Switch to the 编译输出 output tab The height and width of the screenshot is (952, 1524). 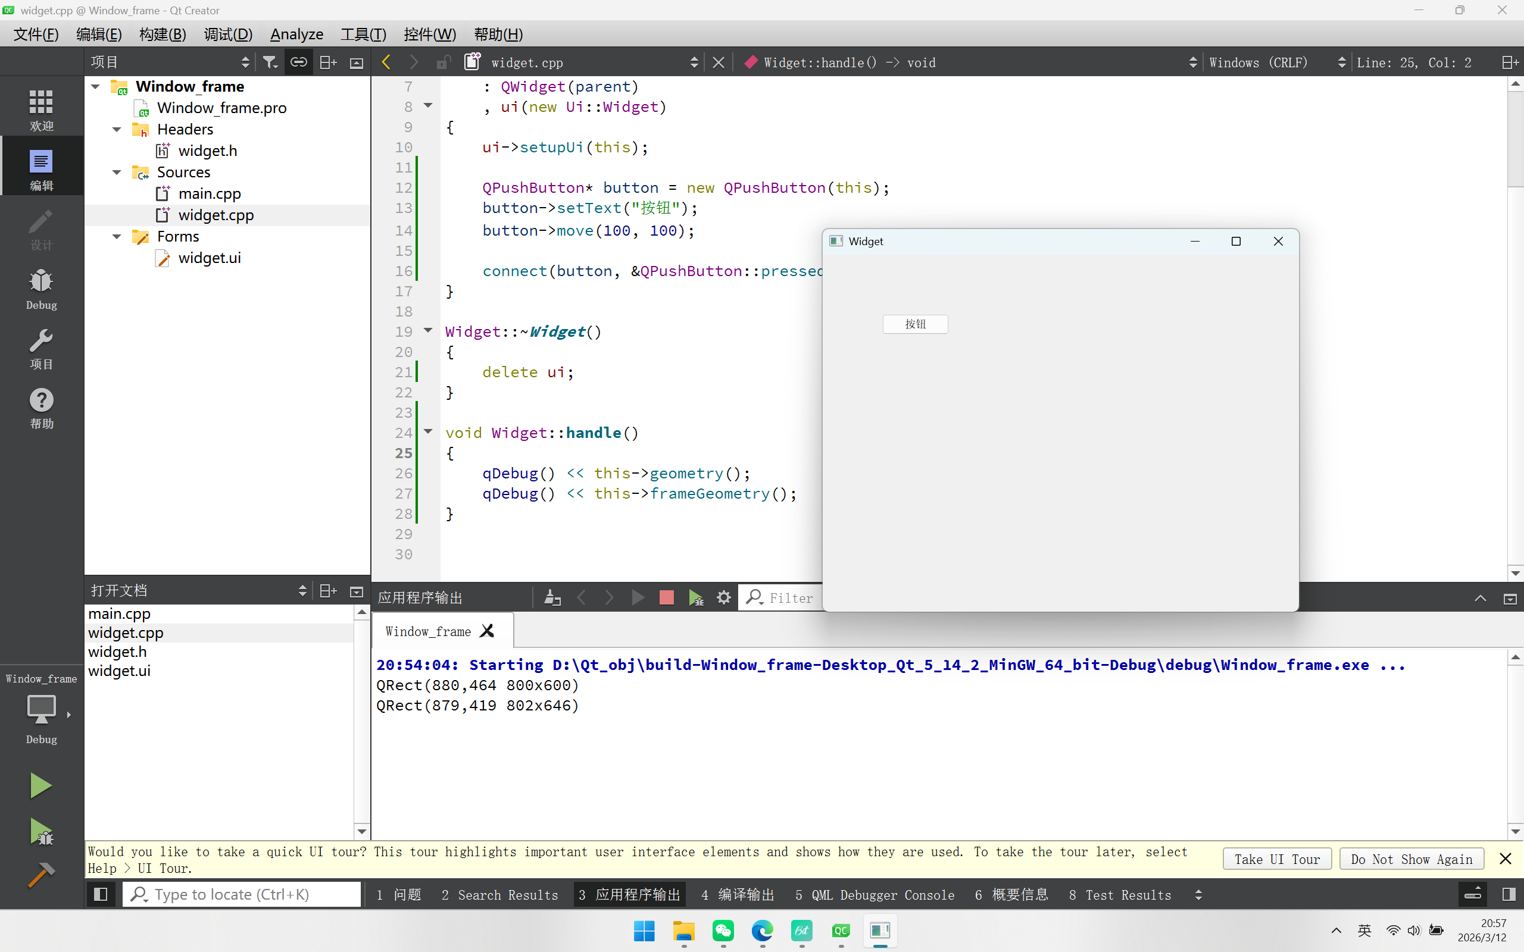point(738,895)
